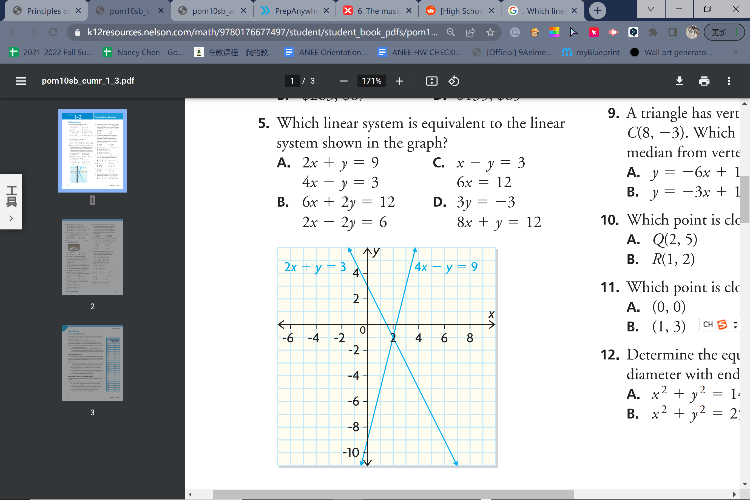Open the bookmarks overflow chevron
This screenshot has height=500, width=750.
coord(736,52)
